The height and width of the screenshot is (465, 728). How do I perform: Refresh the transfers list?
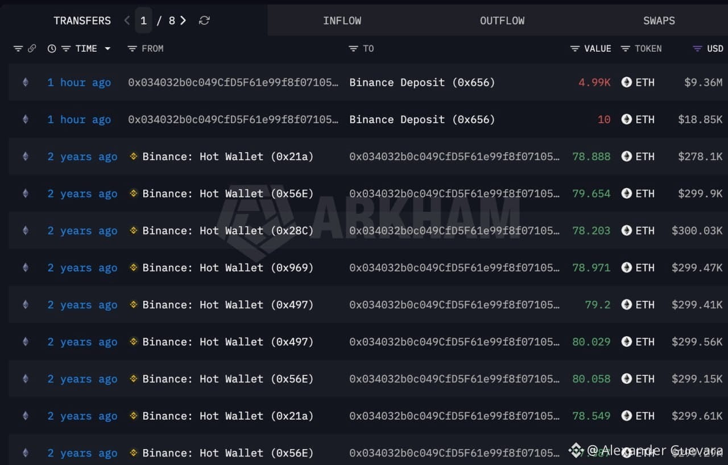[x=204, y=20]
